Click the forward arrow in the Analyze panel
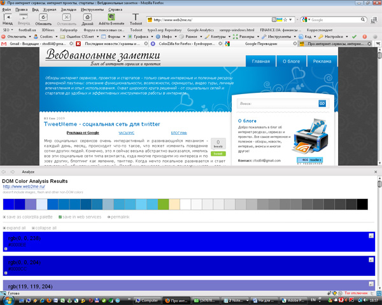The height and width of the screenshot is (305, 382). coord(12,172)
